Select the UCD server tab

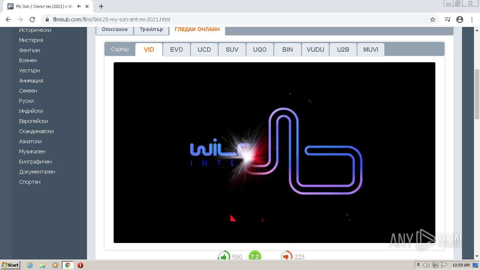tap(204, 49)
